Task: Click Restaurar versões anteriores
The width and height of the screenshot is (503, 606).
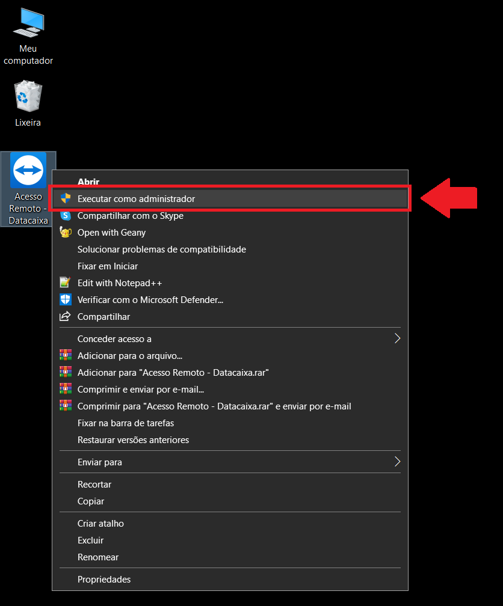Action: pyautogui.click(x=133, y=440)
